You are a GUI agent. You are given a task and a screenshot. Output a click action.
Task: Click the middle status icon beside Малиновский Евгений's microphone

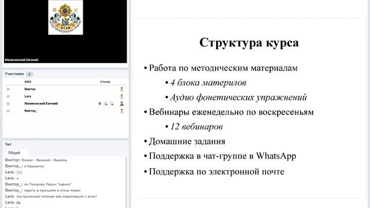click(x=106, y=103)
